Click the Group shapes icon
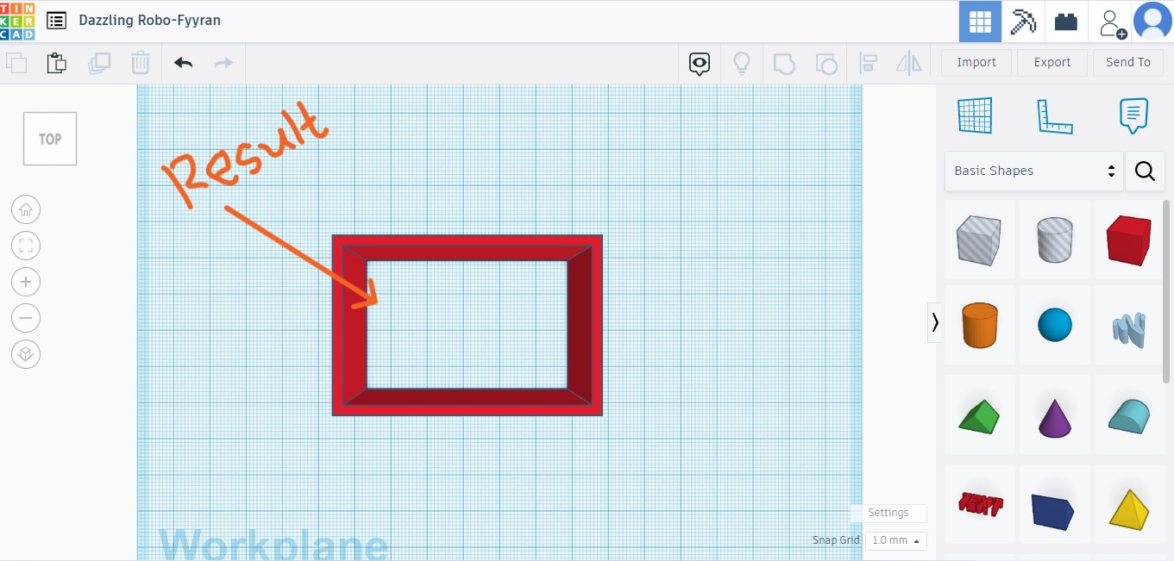The image size is (1174, 561). (784, 63)
